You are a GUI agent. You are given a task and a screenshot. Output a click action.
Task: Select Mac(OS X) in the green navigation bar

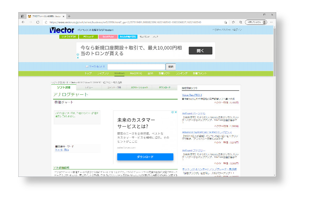point(136,73)
